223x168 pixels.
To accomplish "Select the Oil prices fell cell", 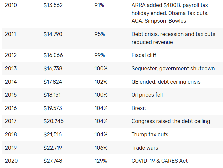I will pyautogui.click(x=147, y=95).
